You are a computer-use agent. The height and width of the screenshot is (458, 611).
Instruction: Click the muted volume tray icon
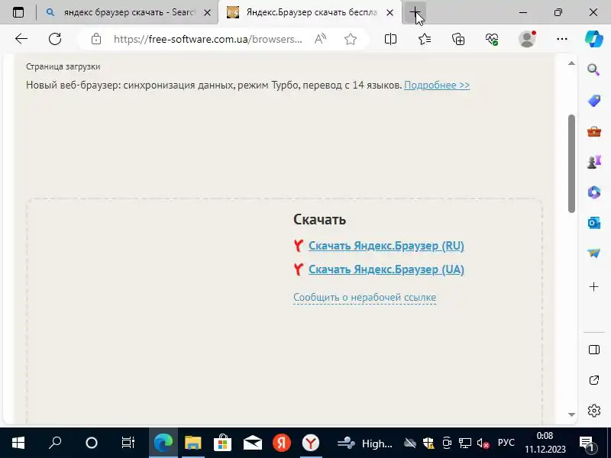tap(483, 443)
